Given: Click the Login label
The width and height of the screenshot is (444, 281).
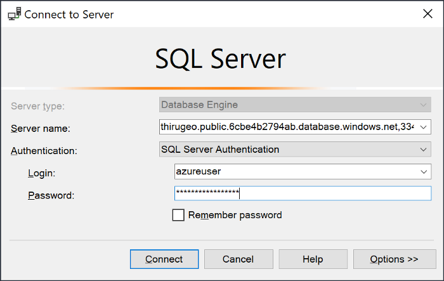Looking at the screenshot, I should coord(42,173).
